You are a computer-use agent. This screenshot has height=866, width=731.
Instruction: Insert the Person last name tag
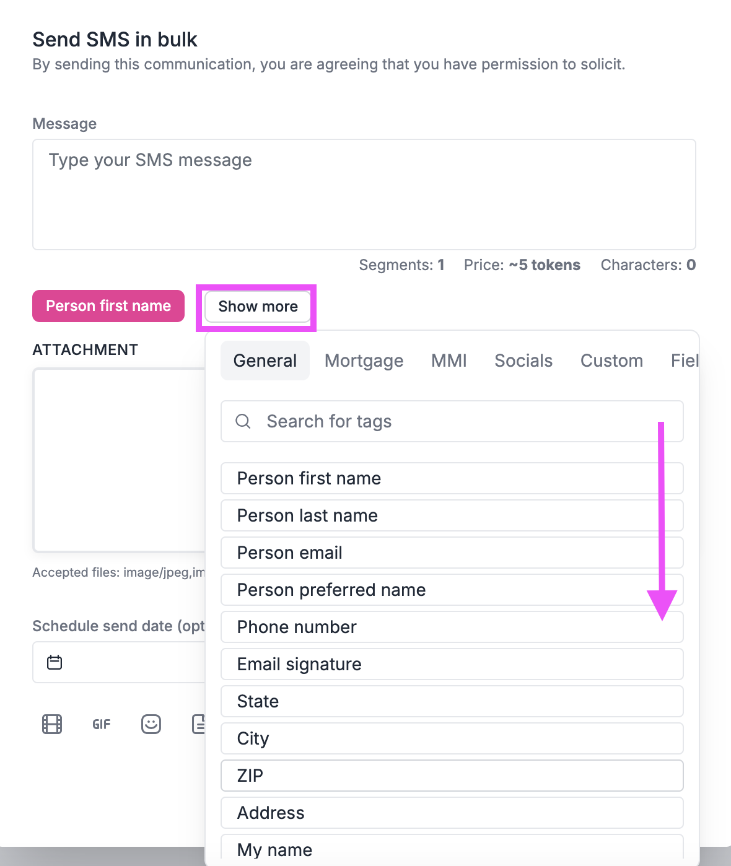452,515
